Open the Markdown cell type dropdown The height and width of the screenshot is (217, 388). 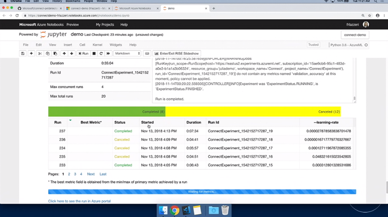[127, 53]
